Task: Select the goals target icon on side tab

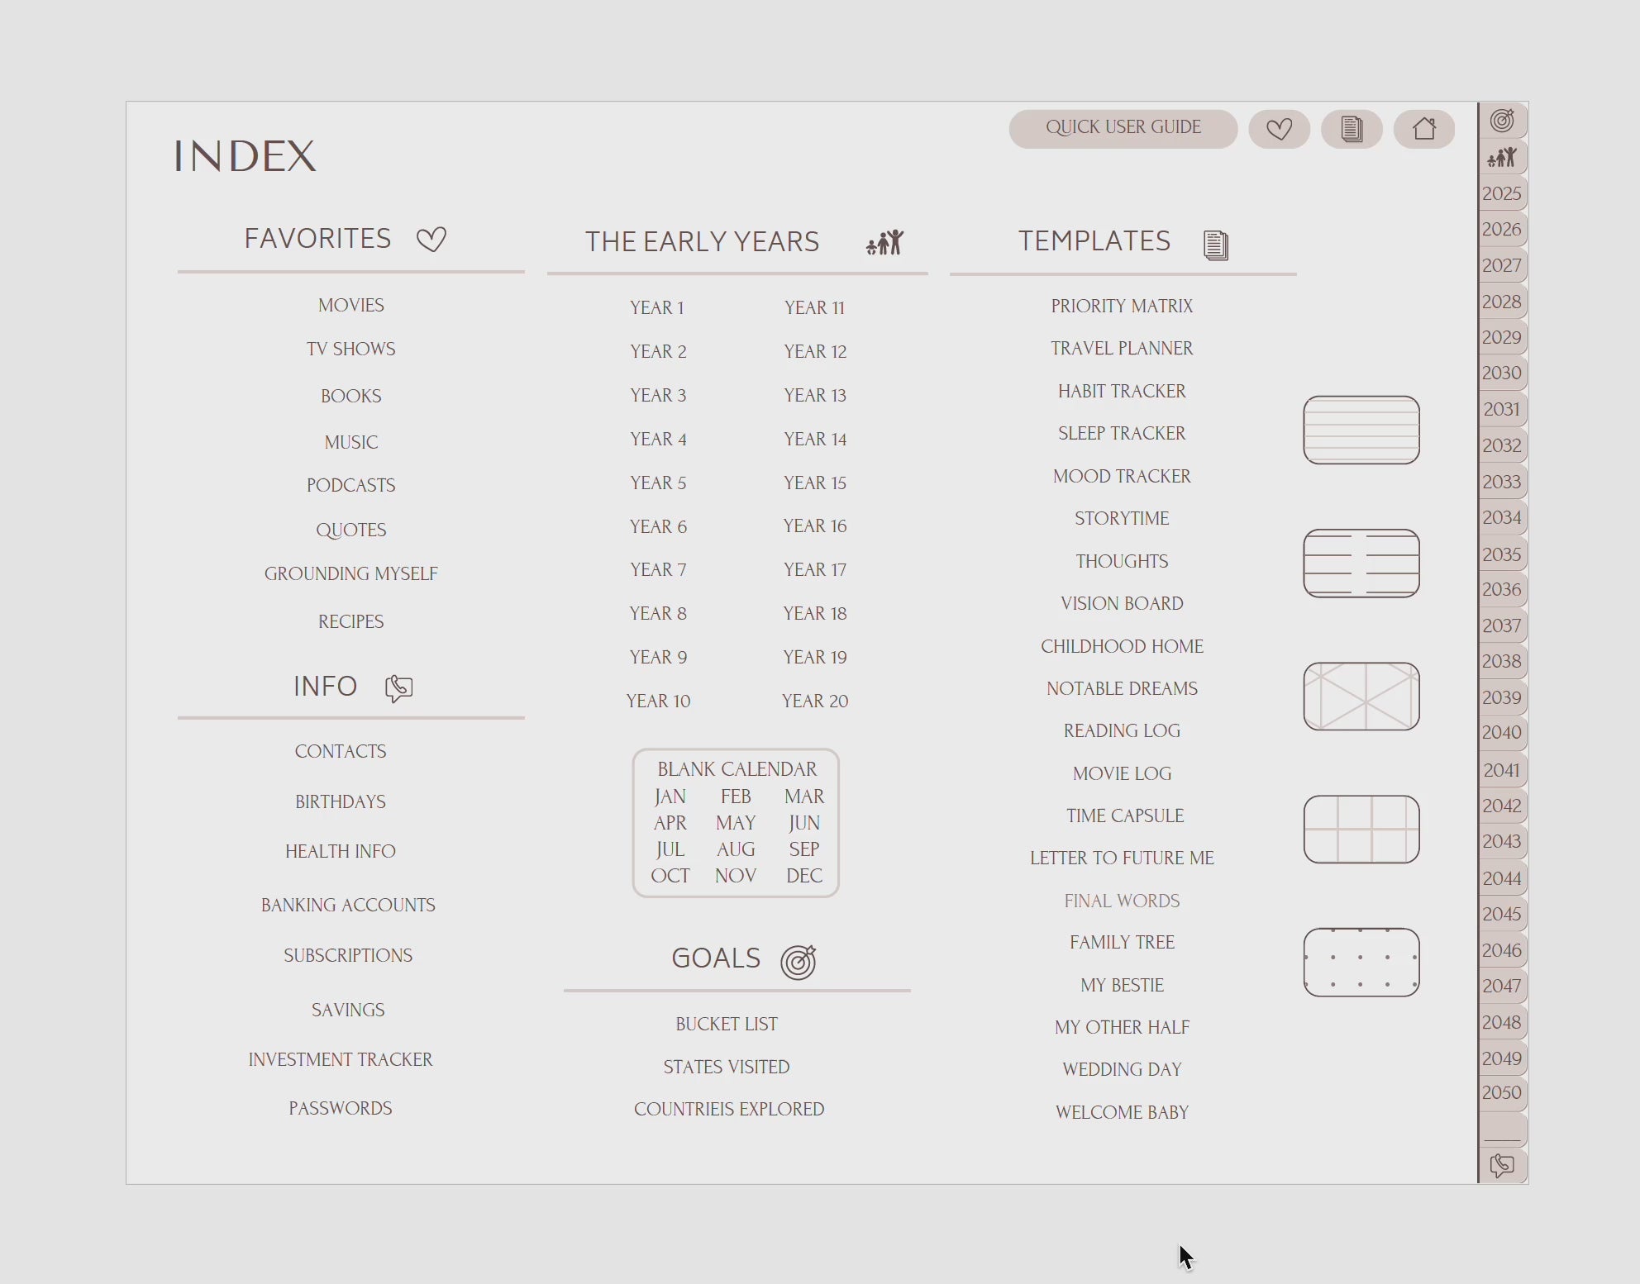Action: coord(1502,121)
